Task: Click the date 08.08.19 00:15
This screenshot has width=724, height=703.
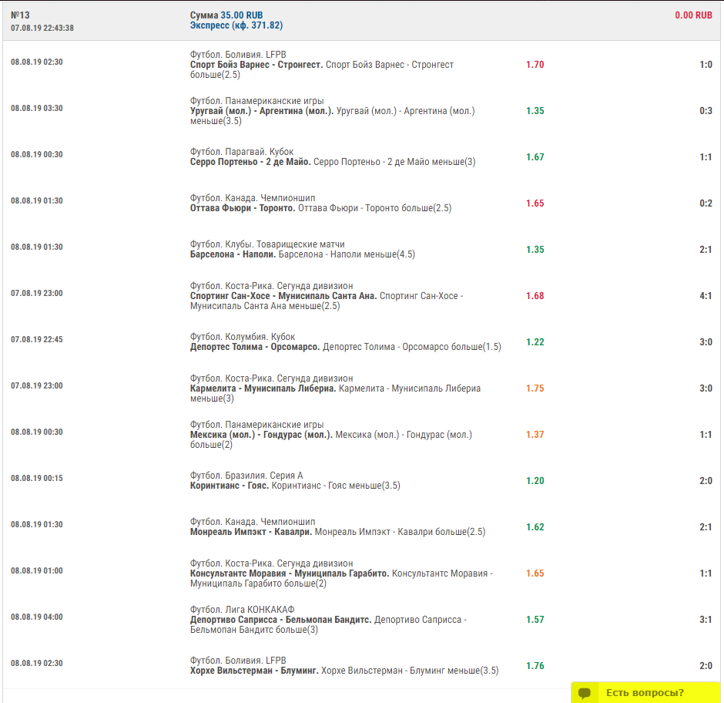Action: pos(37,479)
